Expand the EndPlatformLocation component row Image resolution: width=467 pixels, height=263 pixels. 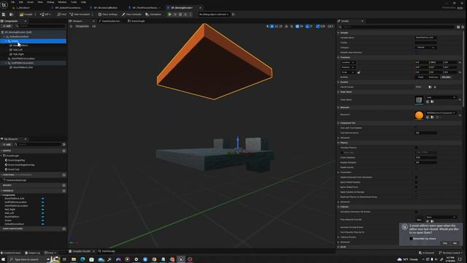(7, 63)
